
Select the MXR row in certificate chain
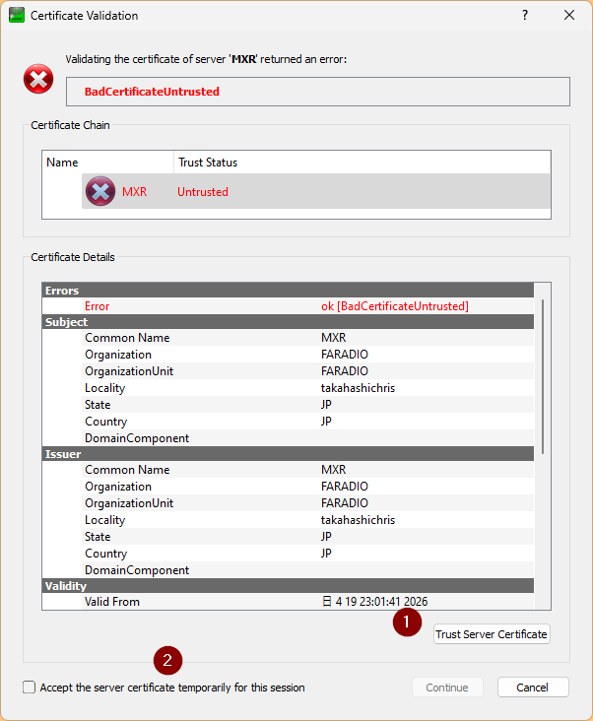click(316, 191)
